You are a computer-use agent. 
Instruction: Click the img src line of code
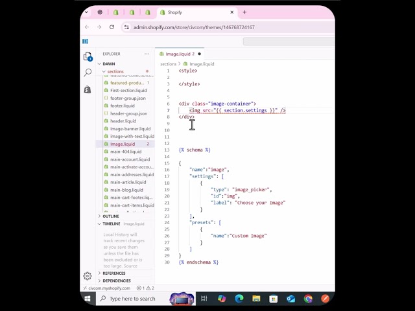click(237, 110)
